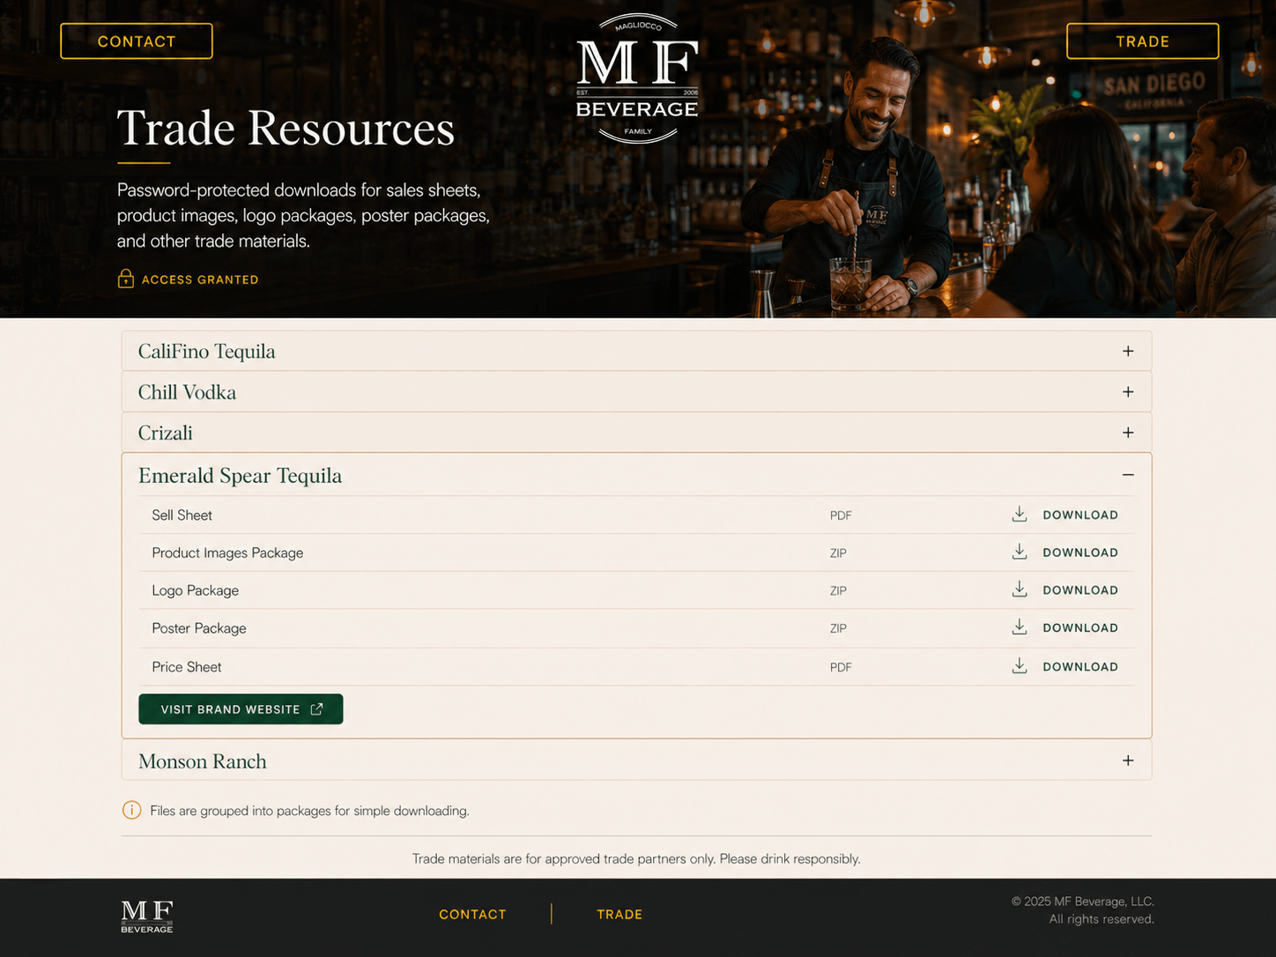1276x957 pixels.
Task: Click the download icon for Logo Package
Action: (x=1020, y=590)
